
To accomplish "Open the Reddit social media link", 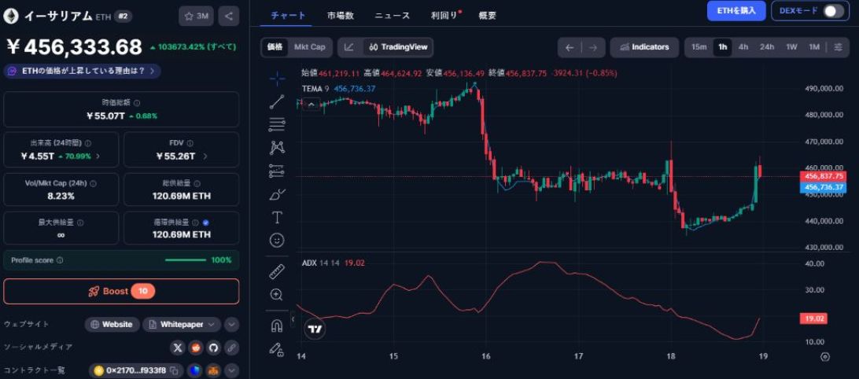I will [196, 348].
